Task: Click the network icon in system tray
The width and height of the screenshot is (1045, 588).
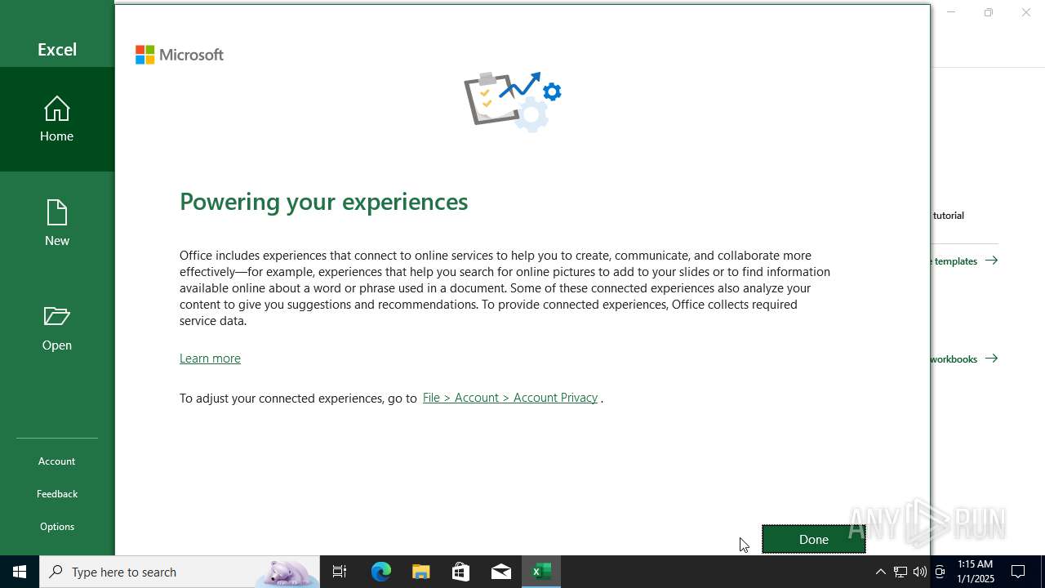Action: 900,572
